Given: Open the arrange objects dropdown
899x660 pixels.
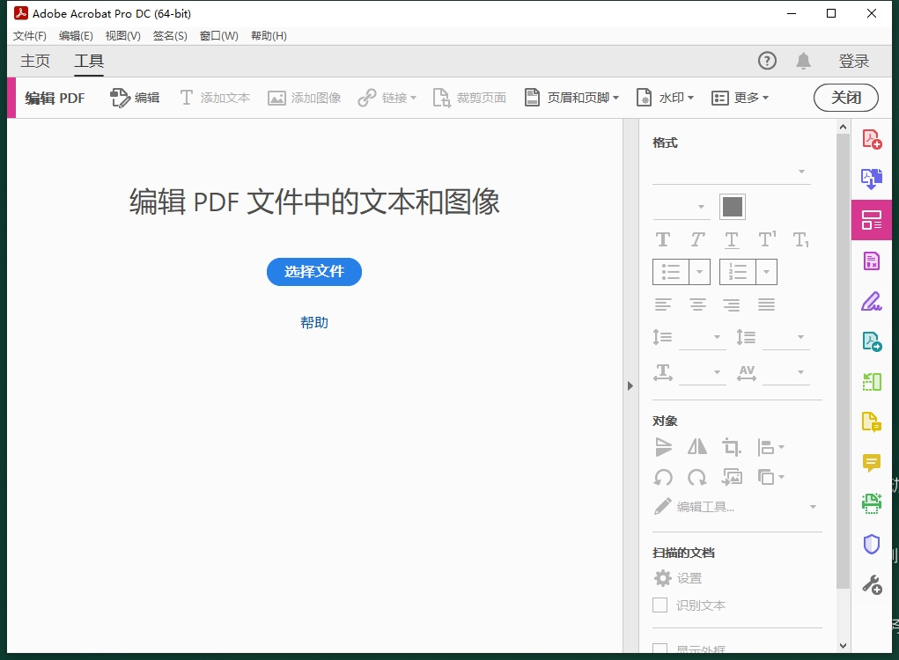Looking at the screenshot, I should [770, 477].
